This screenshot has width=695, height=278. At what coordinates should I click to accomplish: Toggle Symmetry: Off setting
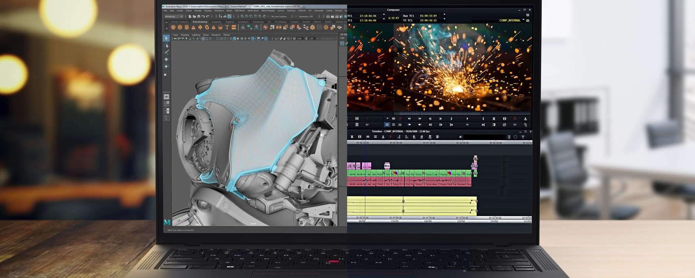pos(306,16)
